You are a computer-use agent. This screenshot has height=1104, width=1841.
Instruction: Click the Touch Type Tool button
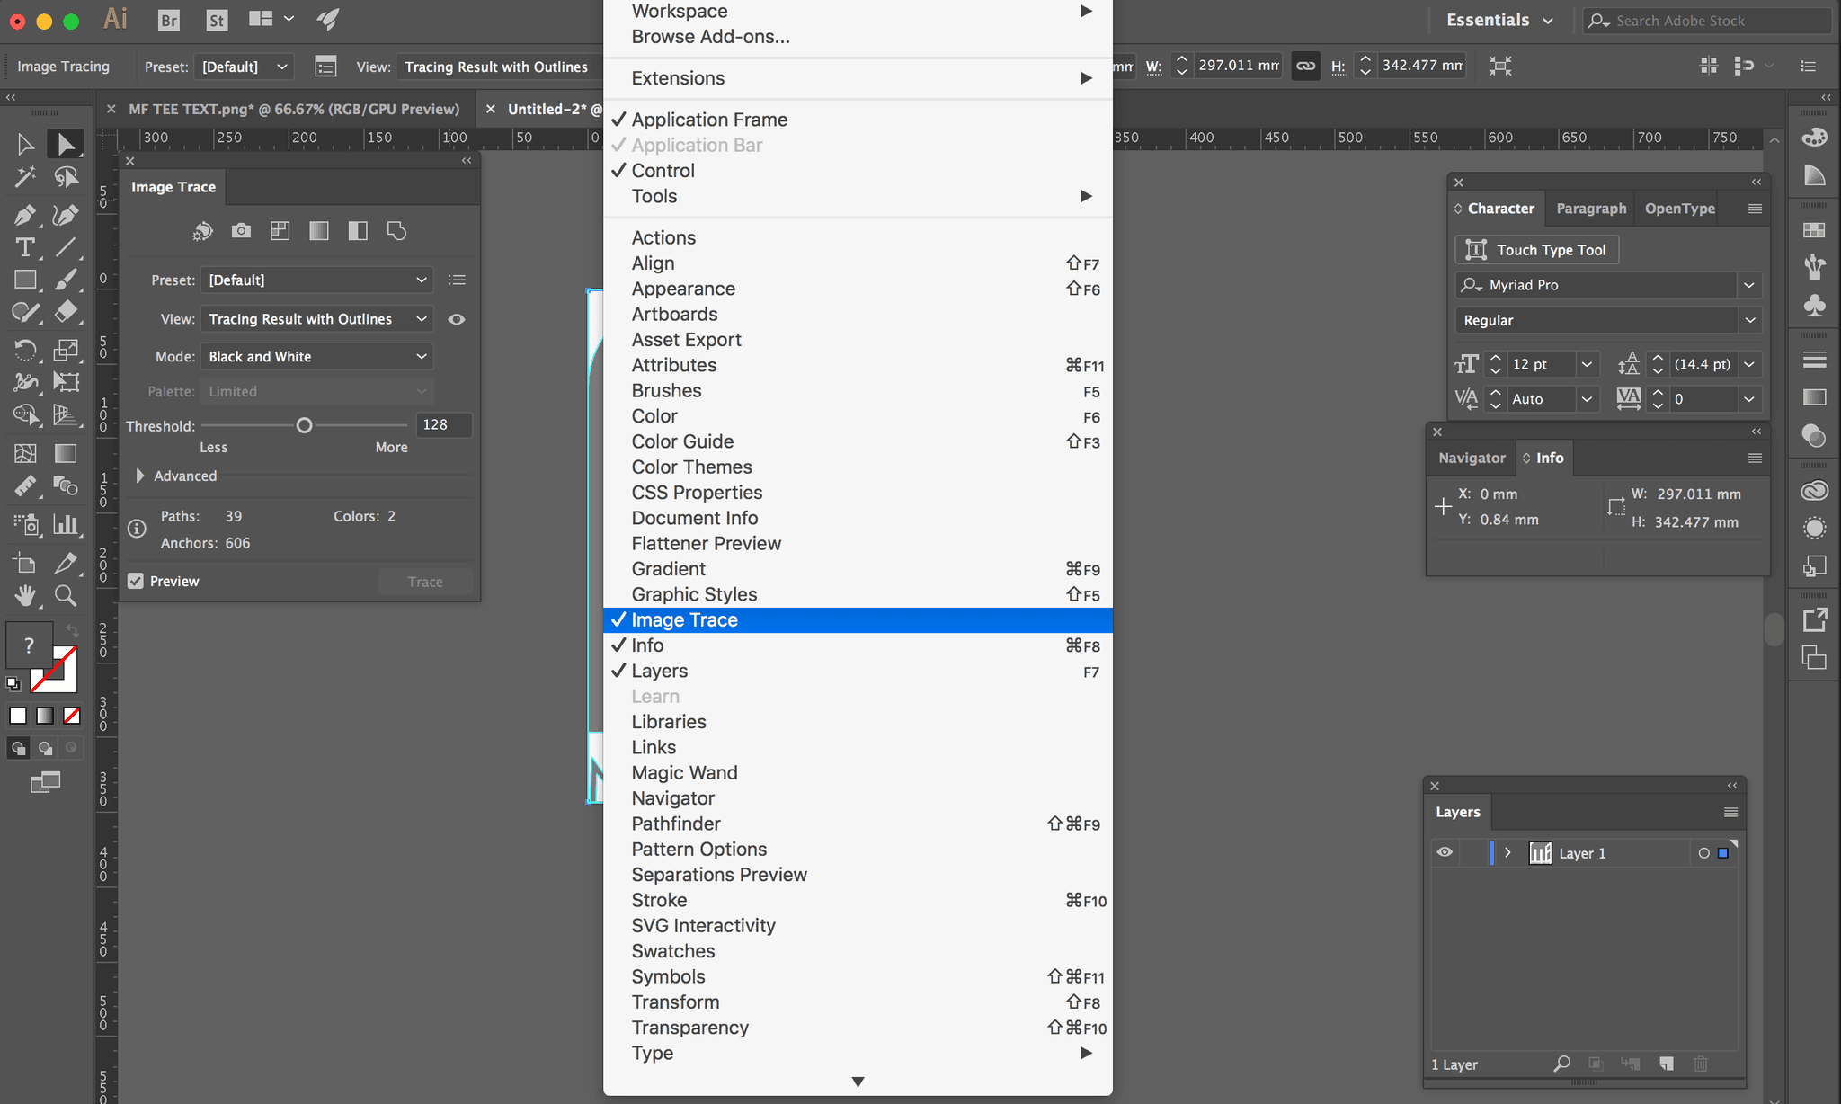(x=1536, y=250)
